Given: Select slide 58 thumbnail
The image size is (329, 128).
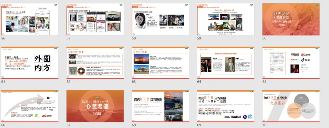Looking at the screenshot, I should (x=160, y=19).
